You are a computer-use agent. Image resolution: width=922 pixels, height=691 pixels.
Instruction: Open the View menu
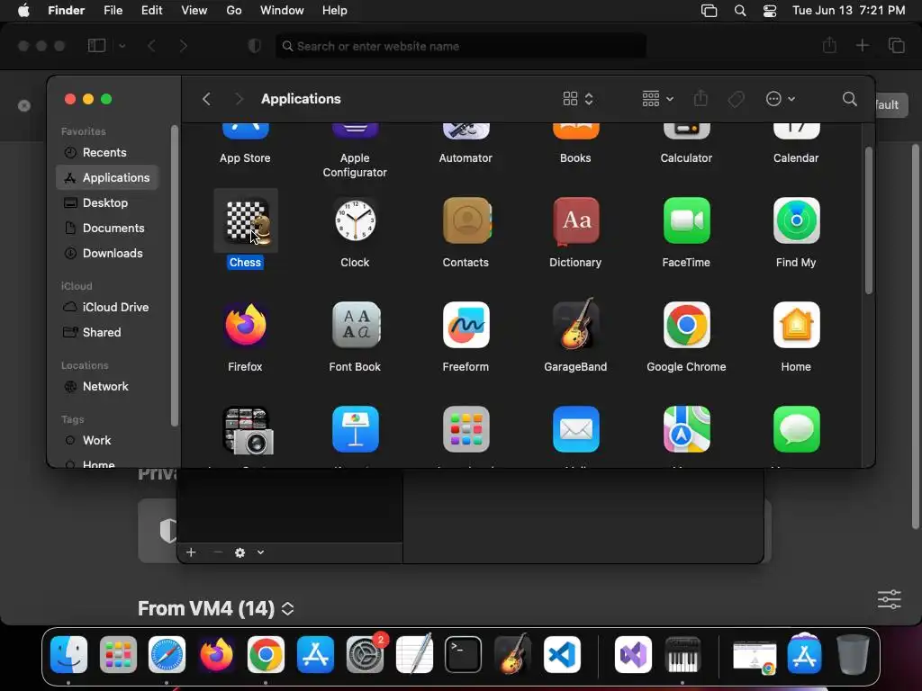click(194, 11)
